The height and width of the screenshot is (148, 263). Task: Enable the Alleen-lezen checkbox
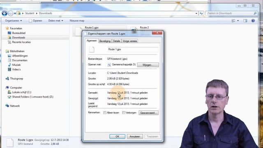tap(105, 113)
